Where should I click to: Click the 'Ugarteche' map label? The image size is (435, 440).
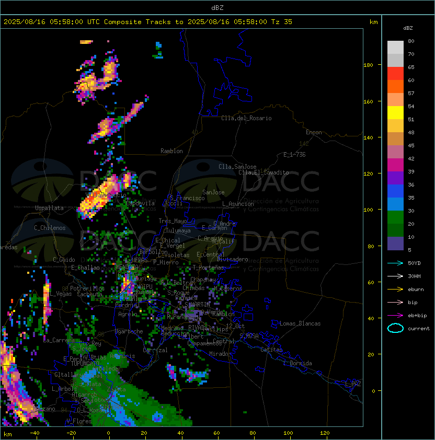(129, 331)
